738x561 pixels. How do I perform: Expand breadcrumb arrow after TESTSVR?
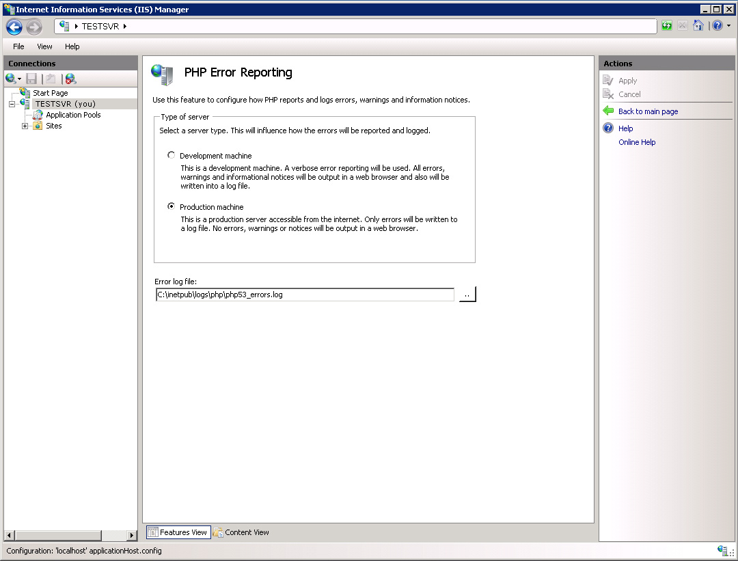(x=125, y=27)
